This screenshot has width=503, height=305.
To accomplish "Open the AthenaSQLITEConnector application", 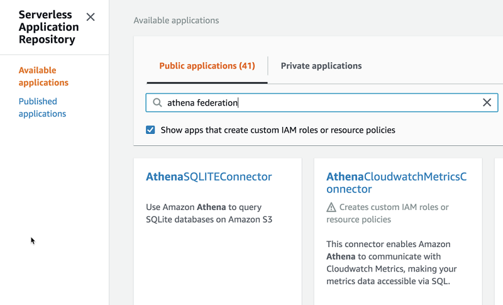I will coord(209,177).
